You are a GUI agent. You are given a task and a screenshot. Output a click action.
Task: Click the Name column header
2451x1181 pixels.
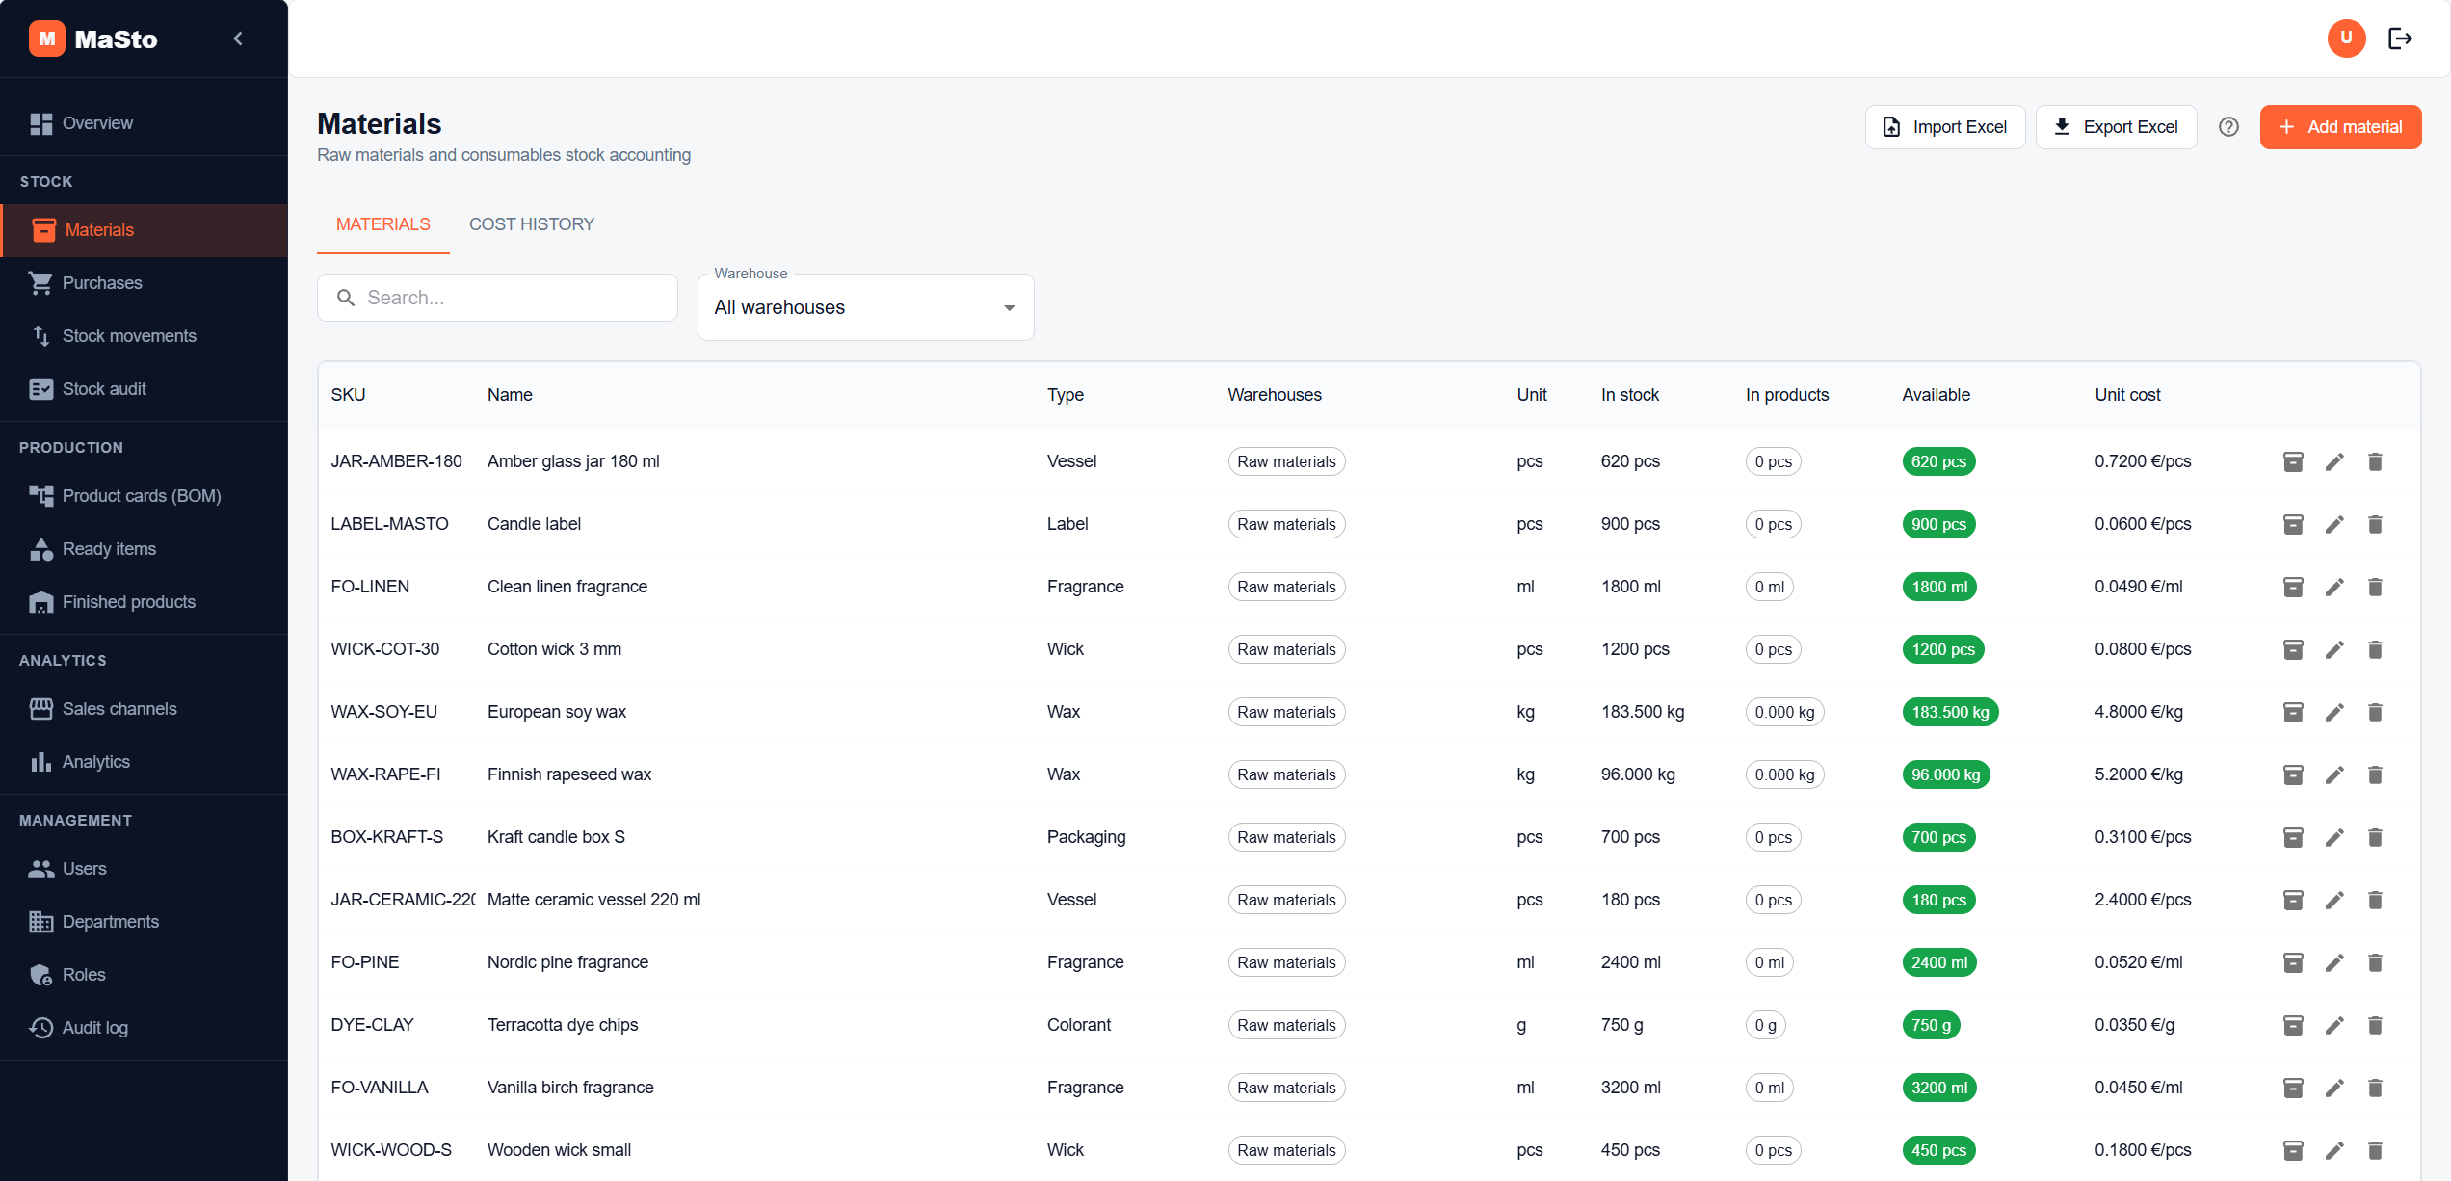click(x=510, y=395)
